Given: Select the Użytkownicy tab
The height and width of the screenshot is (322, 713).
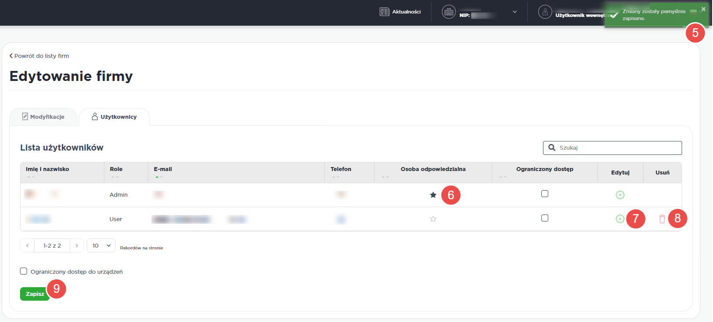Looking at the screenshot, I should (114, 117).
